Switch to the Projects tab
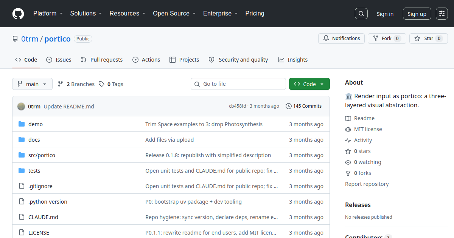This screenshot has height=238, width=454. [x=184, y=60]
